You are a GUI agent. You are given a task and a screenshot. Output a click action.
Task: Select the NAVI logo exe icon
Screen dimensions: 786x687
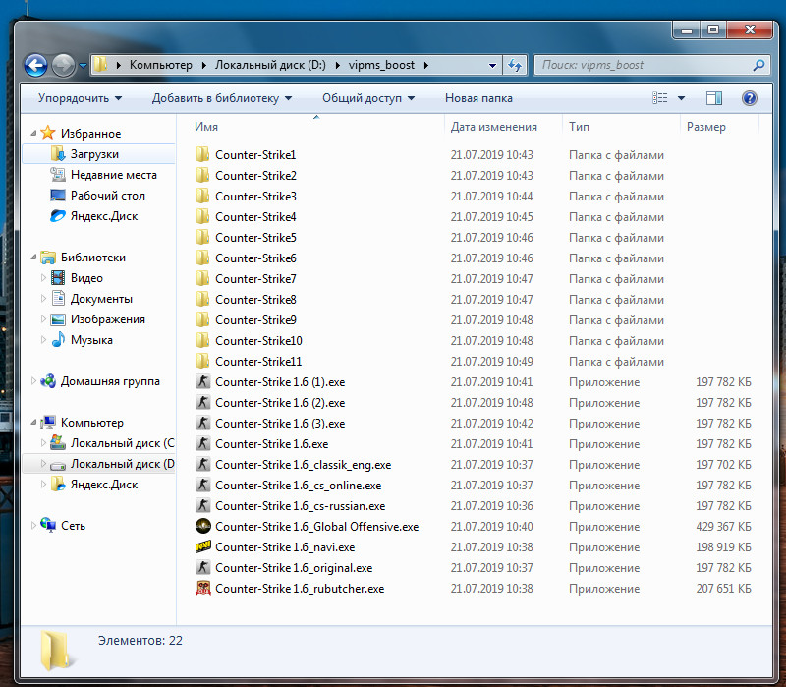(202, 546)
